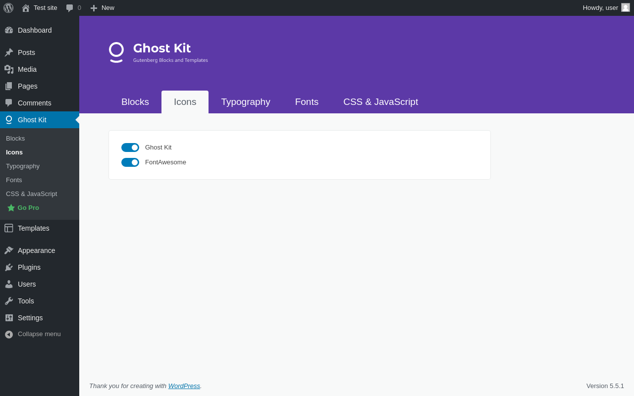Open the Users menu label
This screenshot has height=396, width=634.
[27, 284]
